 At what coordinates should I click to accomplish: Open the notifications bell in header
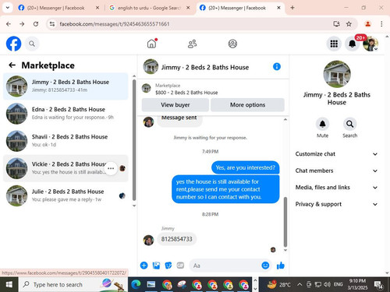click(x=352, y=44)
